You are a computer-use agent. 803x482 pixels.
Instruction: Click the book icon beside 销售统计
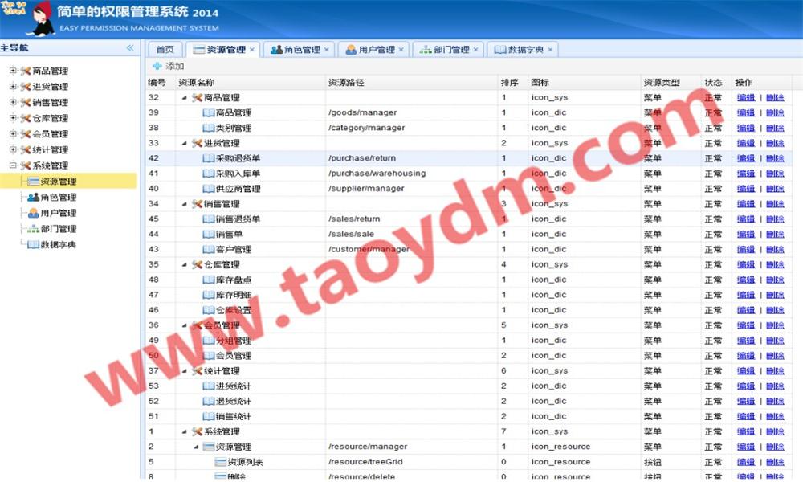point(209,416)
